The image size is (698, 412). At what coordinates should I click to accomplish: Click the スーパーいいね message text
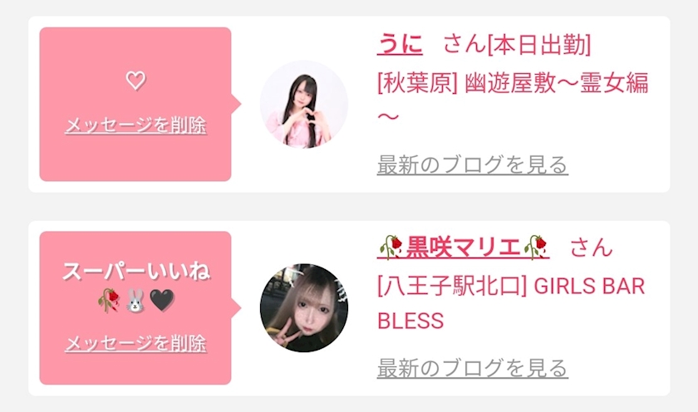pyautogui.click(x=135, y=272)
